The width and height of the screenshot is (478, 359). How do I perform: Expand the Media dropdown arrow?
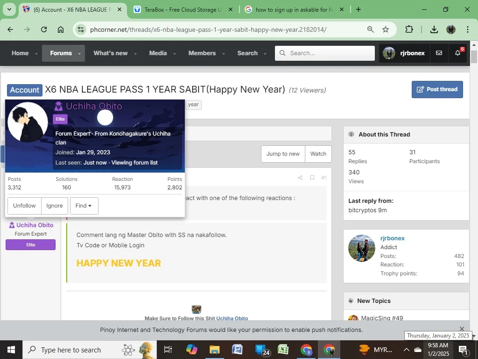[175, 54]
